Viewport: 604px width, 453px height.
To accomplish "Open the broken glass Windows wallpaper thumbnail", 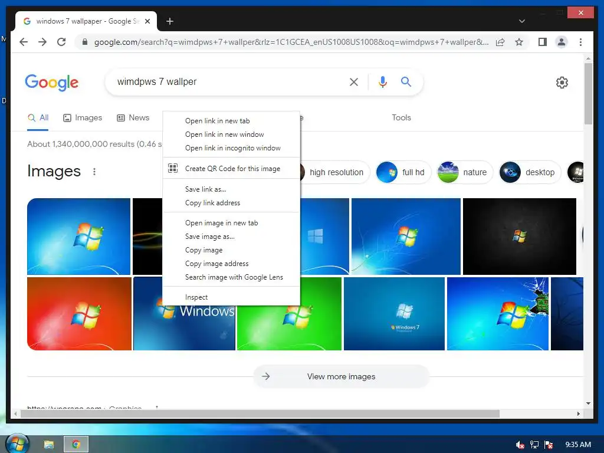I will tap(497, 314).
